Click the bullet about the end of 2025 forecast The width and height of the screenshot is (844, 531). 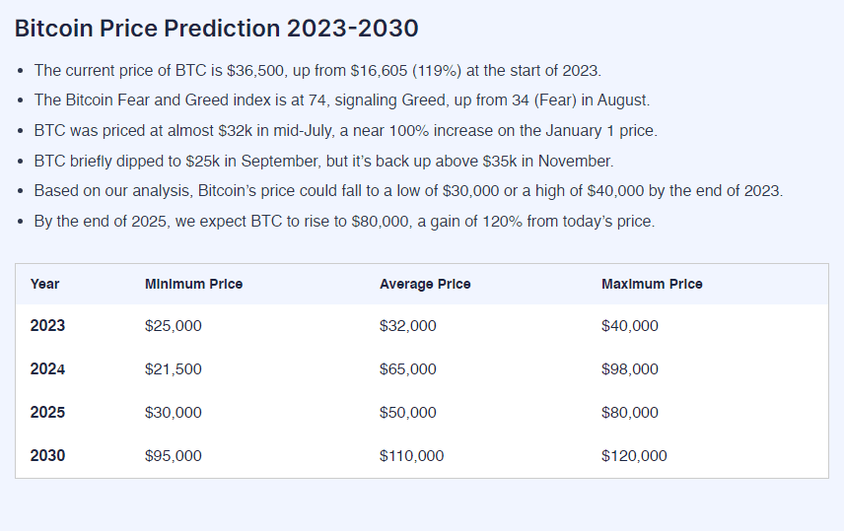(x=344, y=221)
